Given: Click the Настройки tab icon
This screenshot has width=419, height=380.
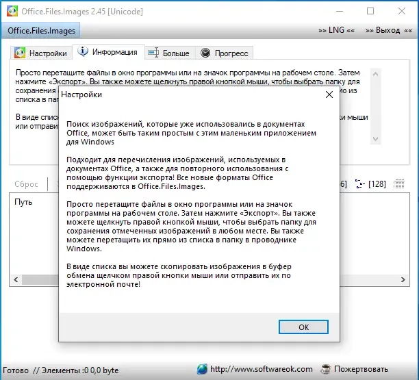Looking at the screenshot, I should click(x=20, y=53).
